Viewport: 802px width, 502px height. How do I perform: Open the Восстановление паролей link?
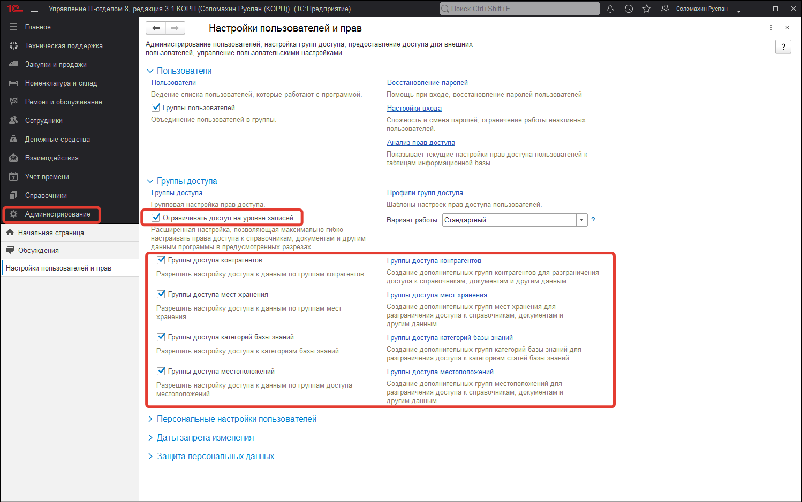(x=427, y=83)
